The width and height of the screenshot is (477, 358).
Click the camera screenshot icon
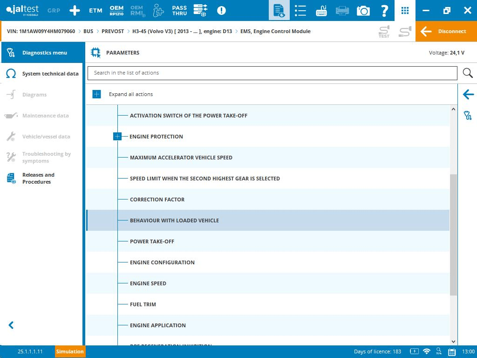click(x=363, y=10)
